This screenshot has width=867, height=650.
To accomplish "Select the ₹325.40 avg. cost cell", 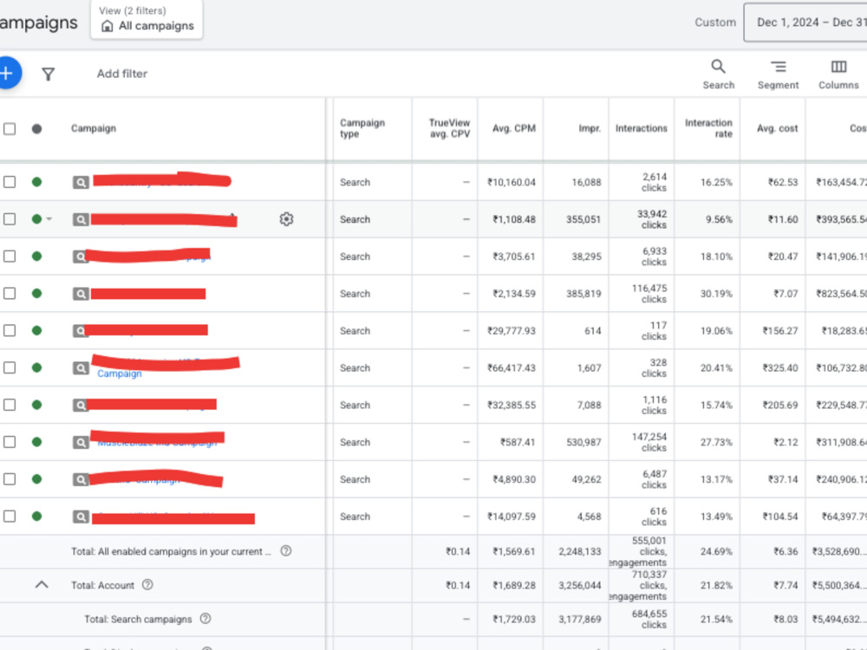I will [x=780, y=367].
